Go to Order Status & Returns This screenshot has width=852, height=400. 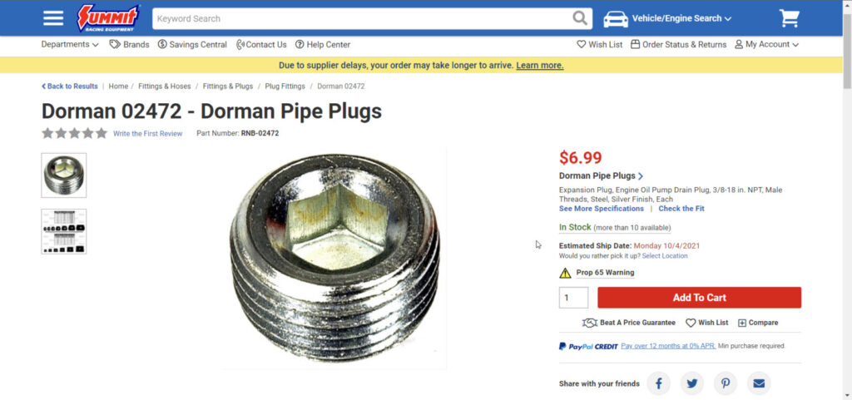678,45
